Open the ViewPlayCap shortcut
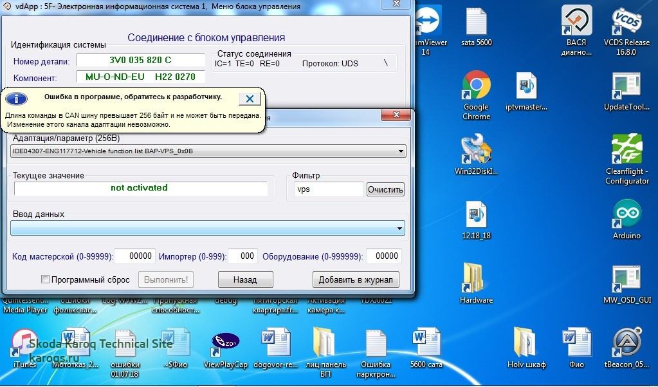This screenshot has width=658, height=387. (x=225, y=342)
